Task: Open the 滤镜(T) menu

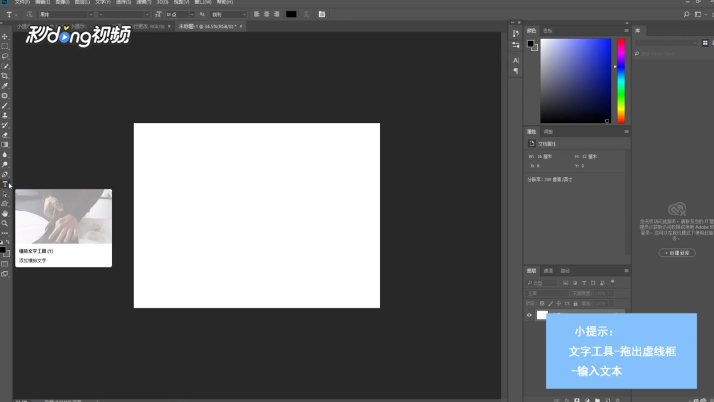Action: tap(143, 2)
